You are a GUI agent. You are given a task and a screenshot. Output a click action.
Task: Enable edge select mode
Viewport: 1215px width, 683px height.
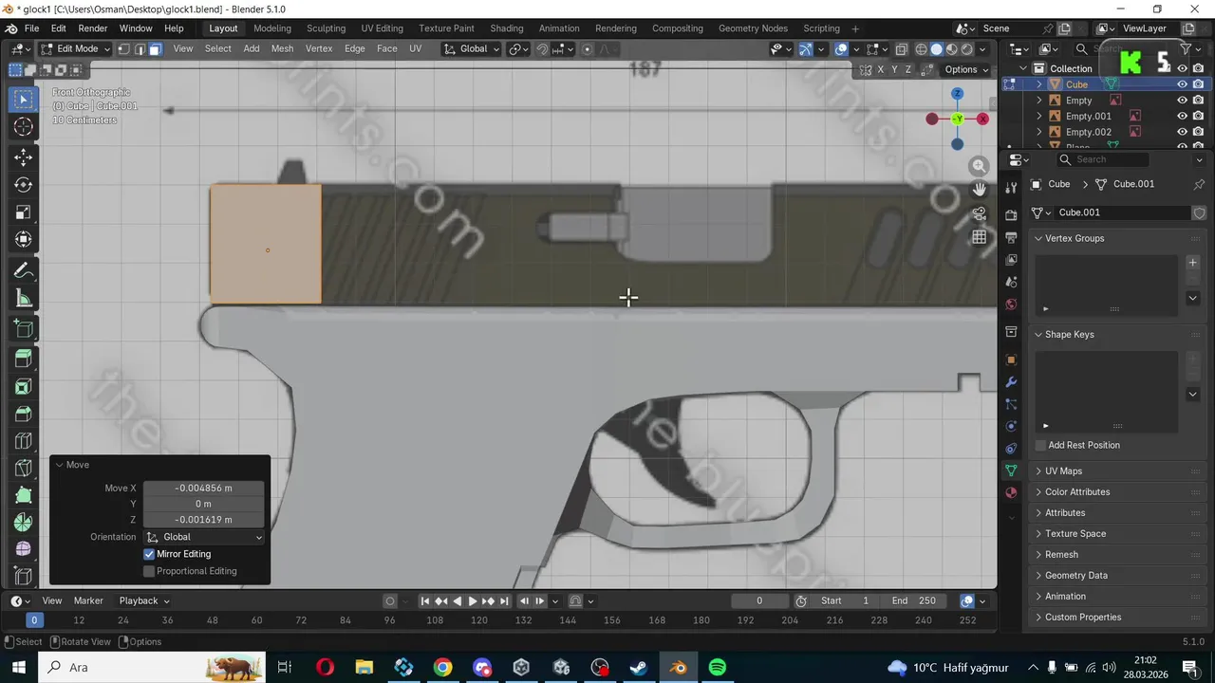pos(140,49)
